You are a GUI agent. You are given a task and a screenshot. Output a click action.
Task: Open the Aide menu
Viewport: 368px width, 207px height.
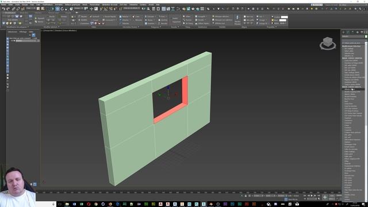pos(158,5)
